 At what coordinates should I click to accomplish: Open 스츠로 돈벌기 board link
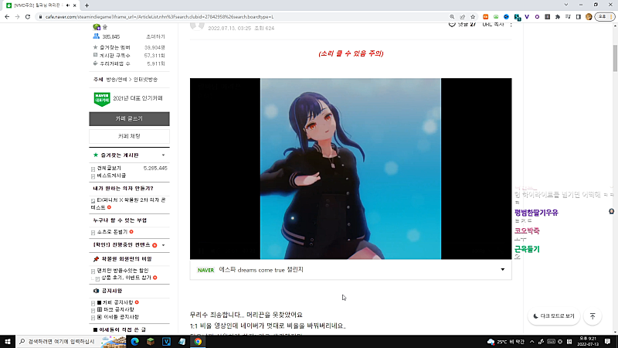112,232
